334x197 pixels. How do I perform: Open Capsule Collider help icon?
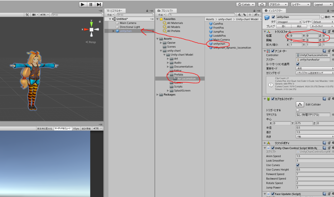tap(325, 99)
